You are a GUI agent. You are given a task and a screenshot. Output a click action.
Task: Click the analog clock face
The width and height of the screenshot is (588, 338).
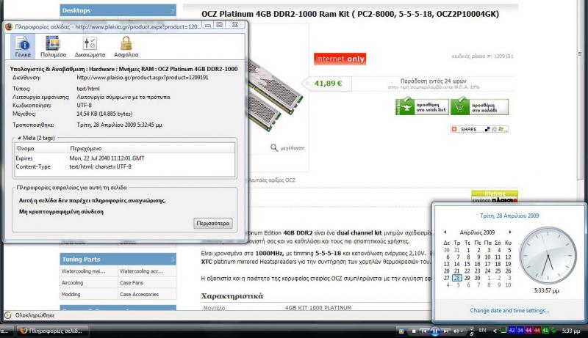point(548,255)
